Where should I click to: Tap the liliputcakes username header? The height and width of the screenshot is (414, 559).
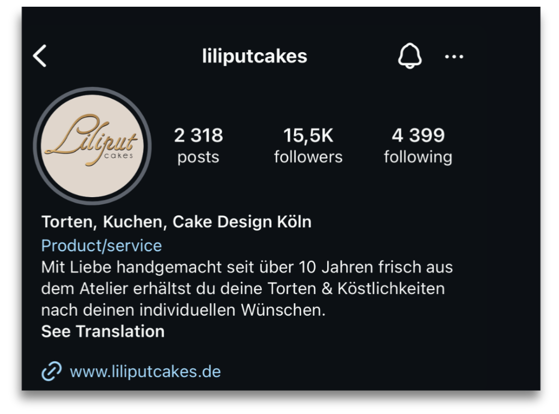[255, 56]
